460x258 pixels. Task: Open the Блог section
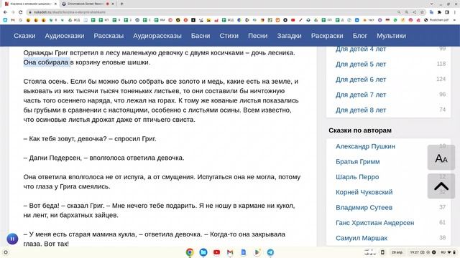(359, 36)
